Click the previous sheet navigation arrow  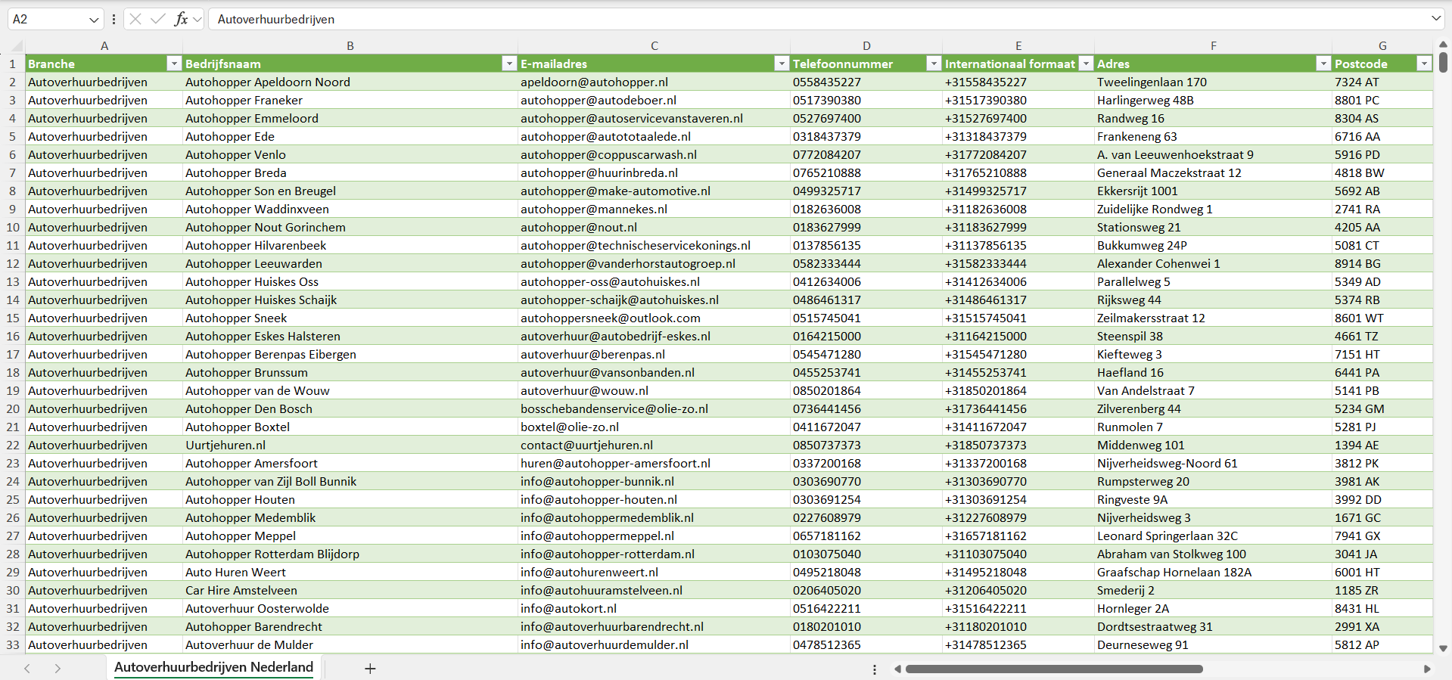pos(27,669)
